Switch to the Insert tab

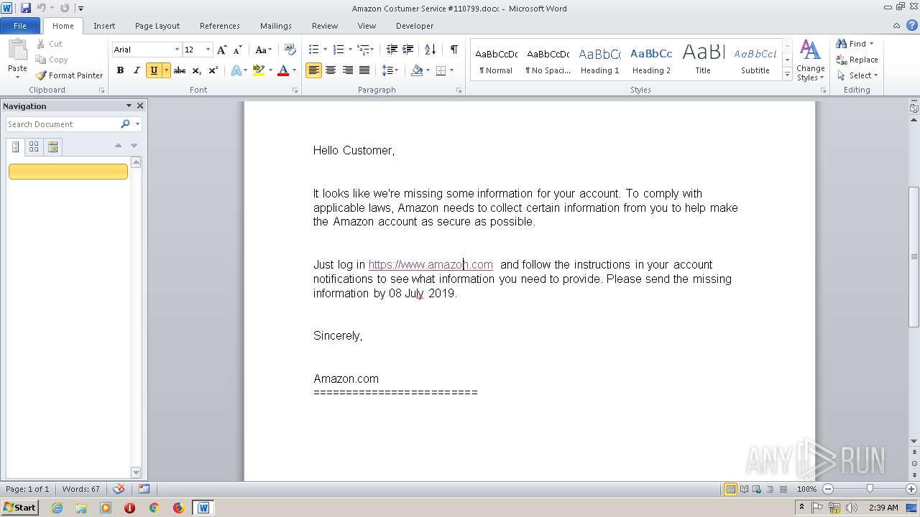click(x=104, y=26)
